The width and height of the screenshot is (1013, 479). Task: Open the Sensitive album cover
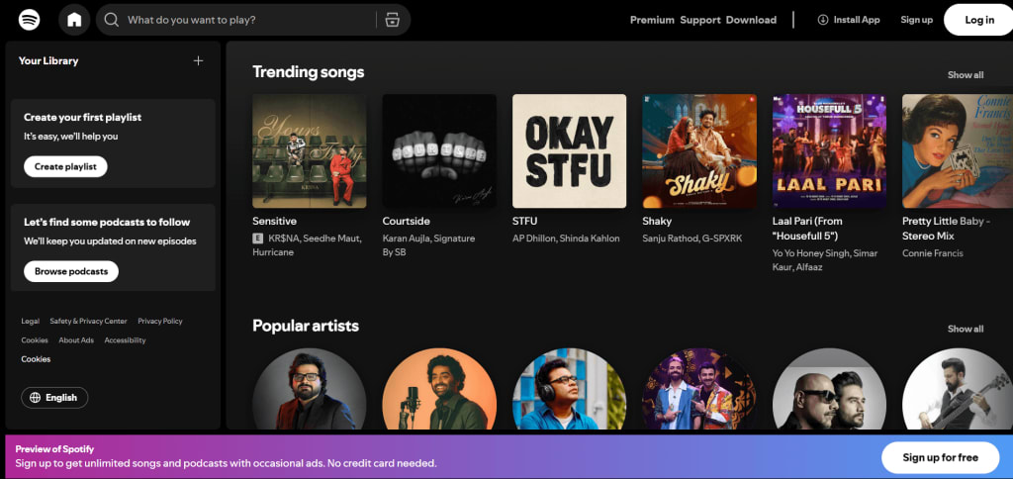[310, 151]
